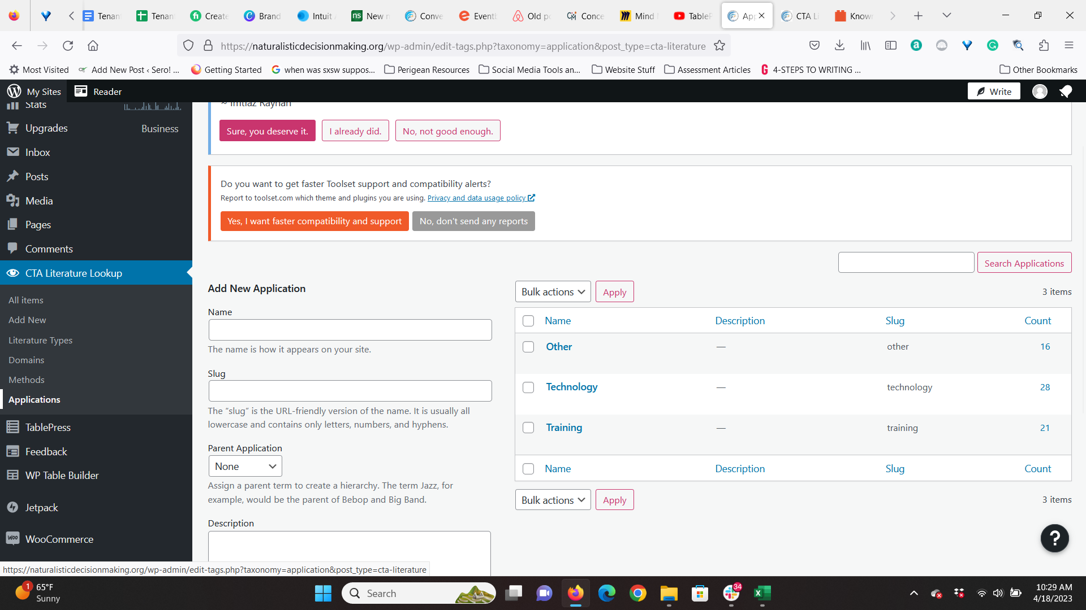Go to Literature Types submenu item

pyautogui.click(x=40, y=340)
